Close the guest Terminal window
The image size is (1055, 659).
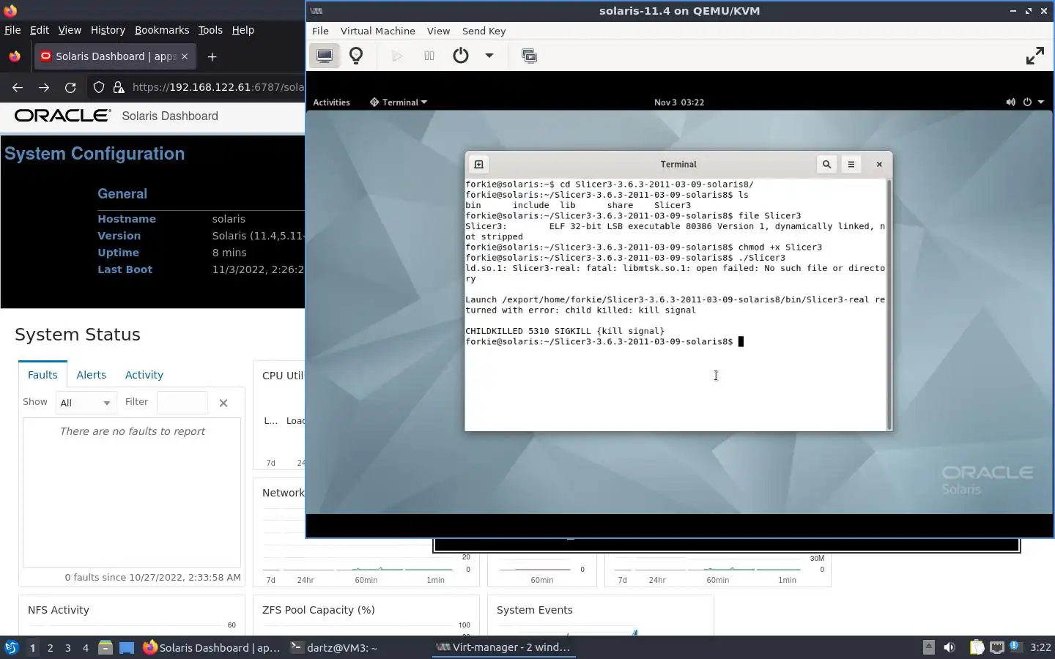(879, 165)
